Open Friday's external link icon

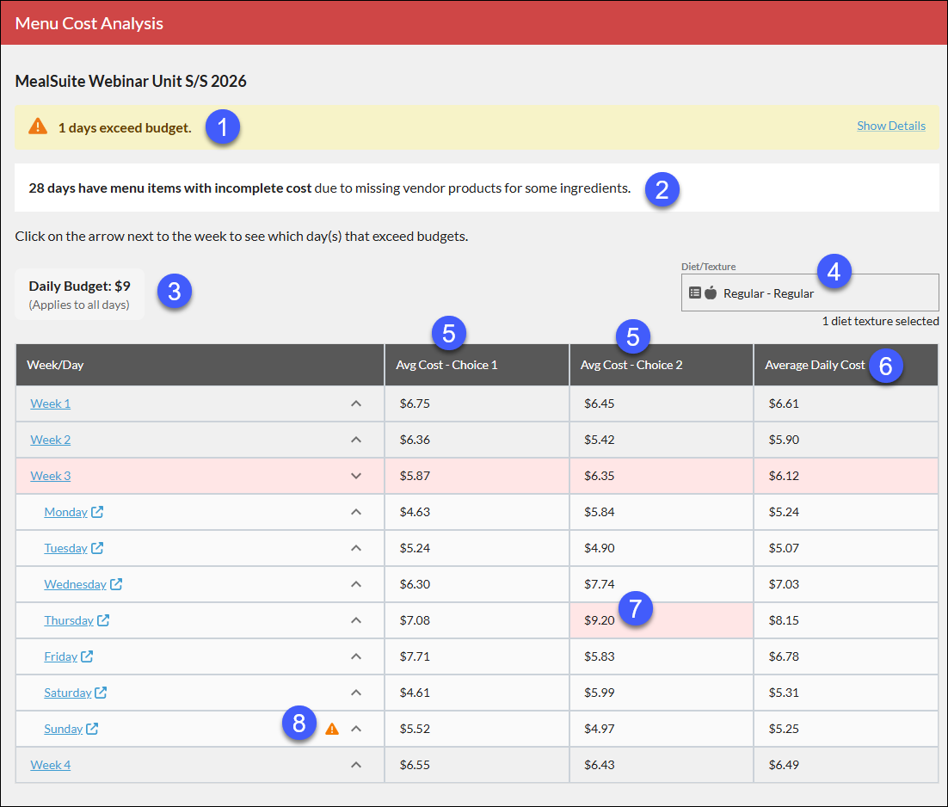tap(87, 656)
